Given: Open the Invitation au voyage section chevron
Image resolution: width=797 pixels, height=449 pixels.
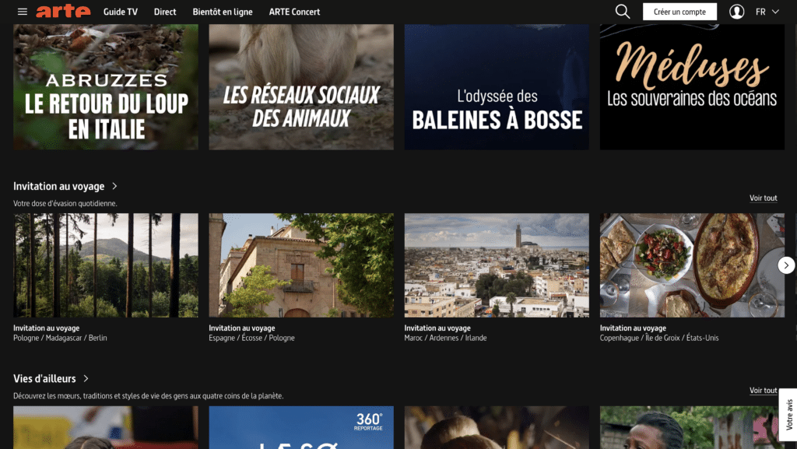Looking at the screenshot, I should coord(115,187).
